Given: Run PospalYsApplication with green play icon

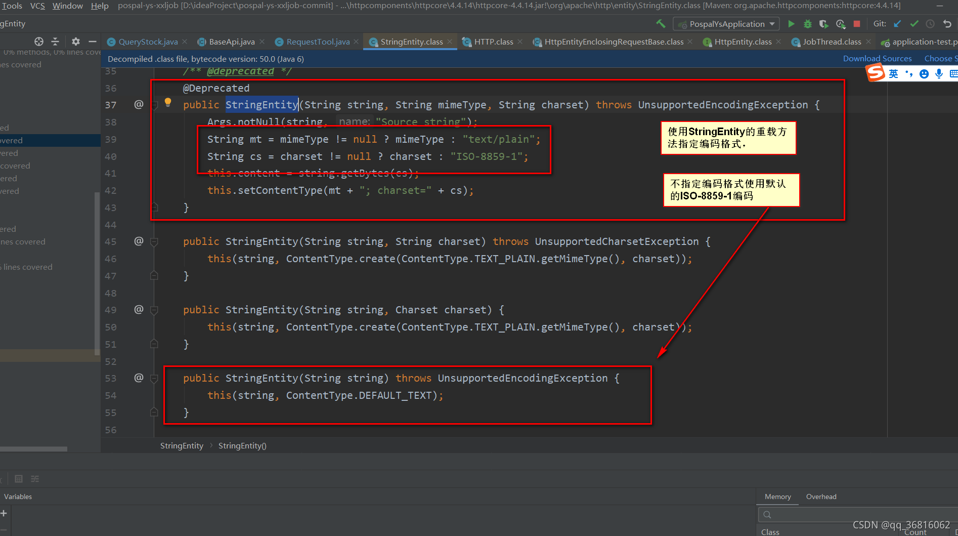Looking at the screenshot, I should [791, 24].
